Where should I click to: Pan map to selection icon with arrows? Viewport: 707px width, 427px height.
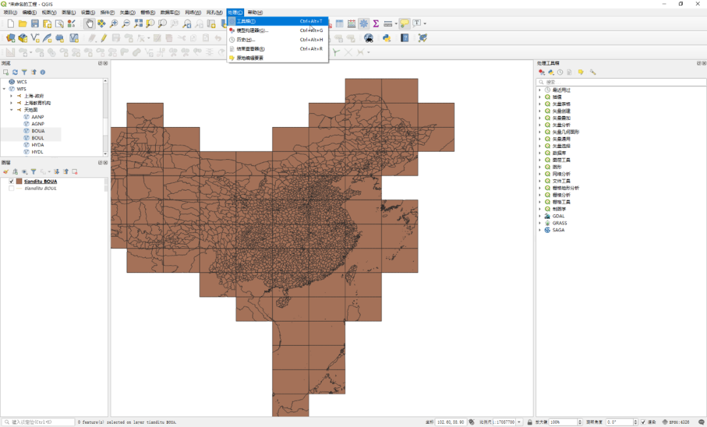(x=101, y=24)
